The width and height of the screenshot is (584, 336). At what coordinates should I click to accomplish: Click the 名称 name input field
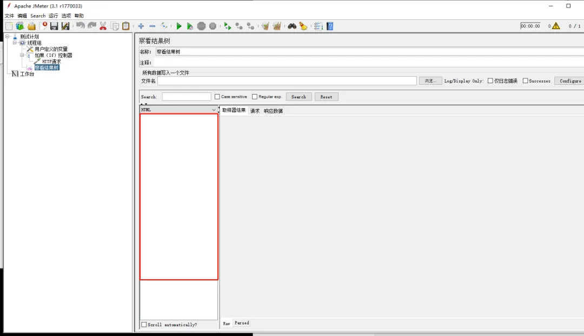pos(369,52)
